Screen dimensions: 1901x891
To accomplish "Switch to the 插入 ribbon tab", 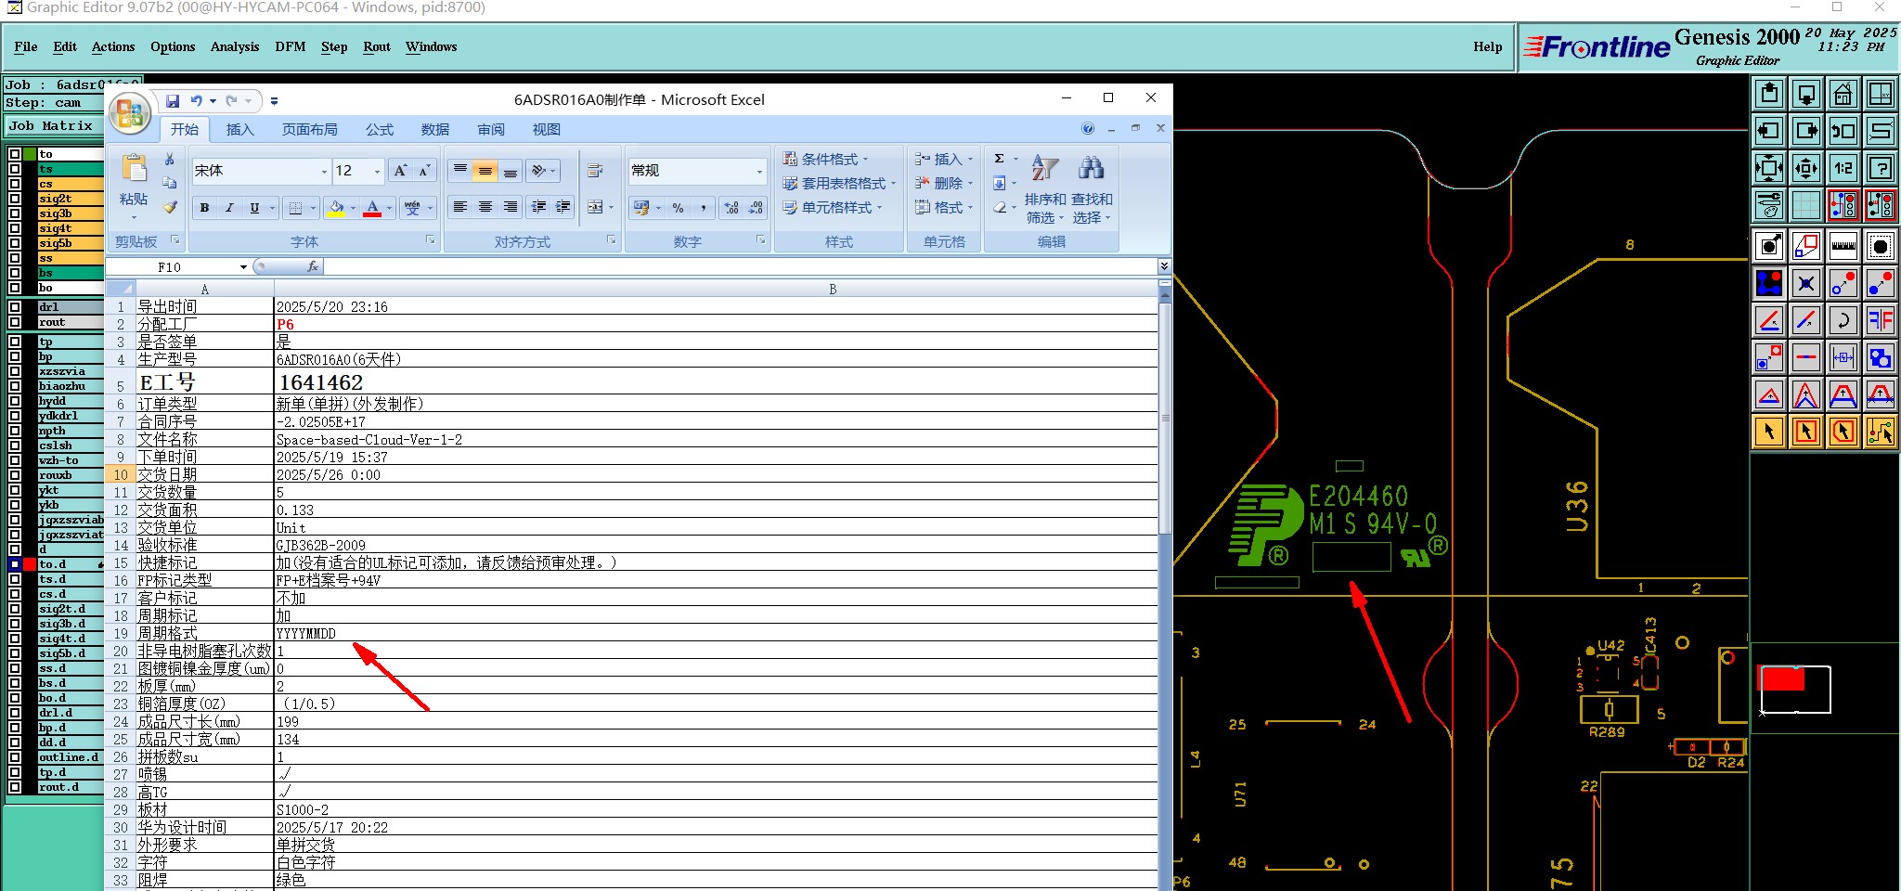I will pyautogui.click(x=239, y=130).
